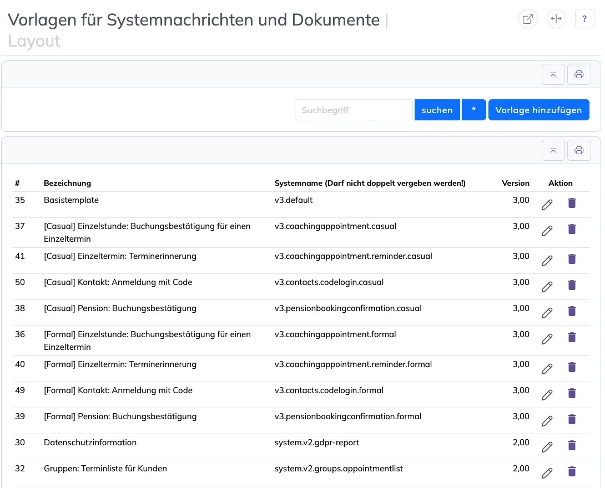The image size is (605, 488).
Task: Select the v3.default system name
Action: coord(294,200)
